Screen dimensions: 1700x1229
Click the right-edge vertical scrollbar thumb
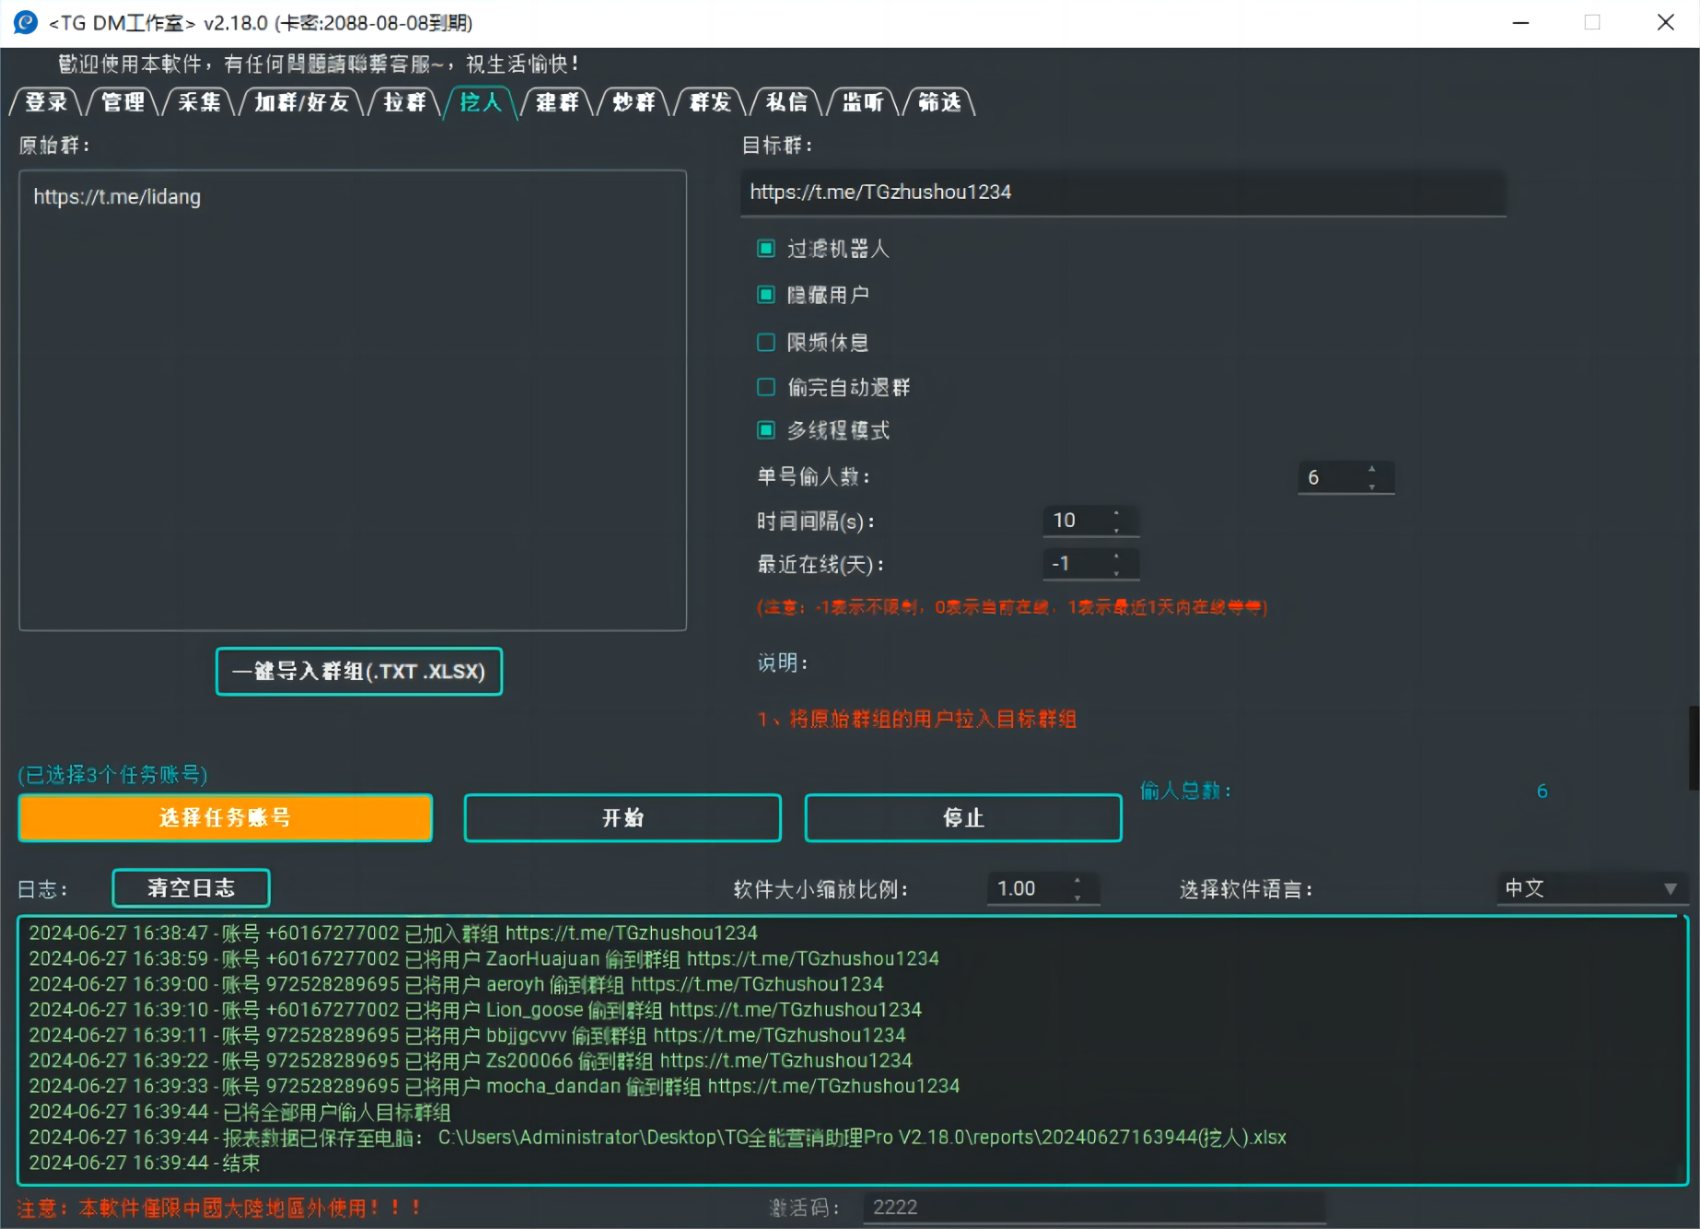[1694, 747]
